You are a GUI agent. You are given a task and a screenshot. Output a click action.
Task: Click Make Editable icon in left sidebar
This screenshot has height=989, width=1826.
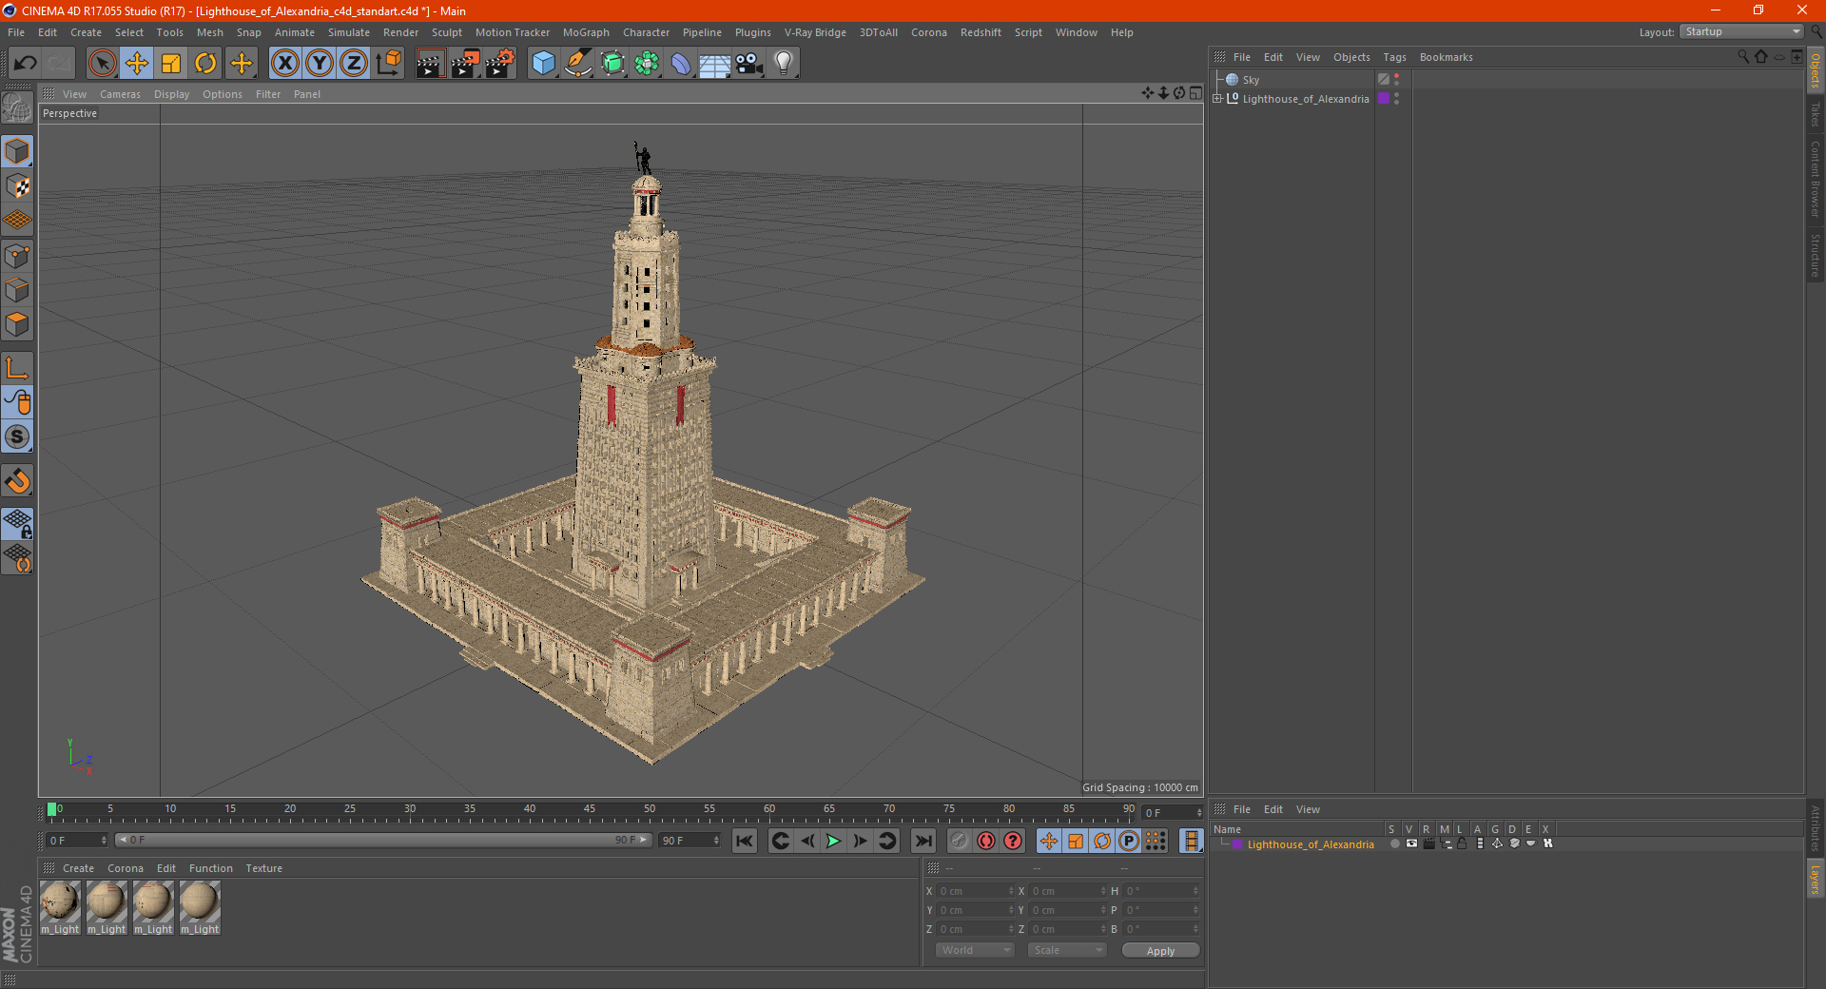point(17,107)
